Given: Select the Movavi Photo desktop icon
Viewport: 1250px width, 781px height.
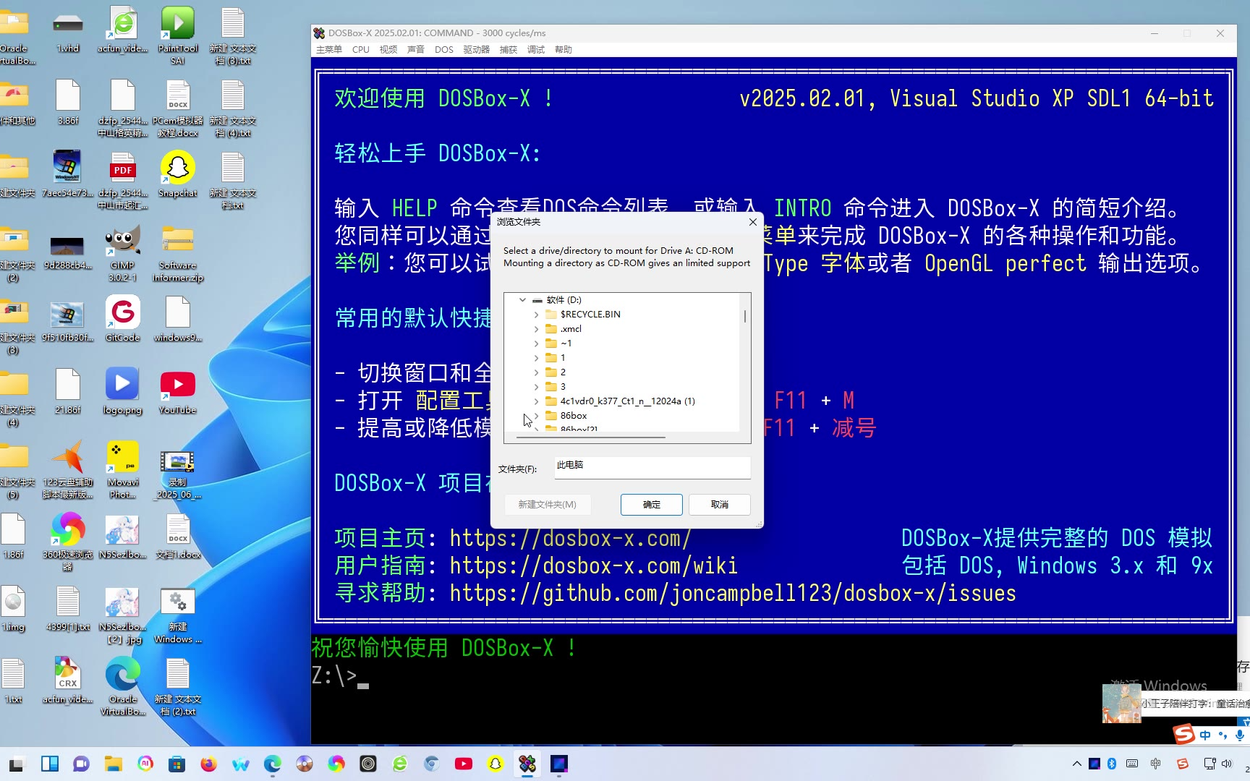Looking at the screenshot, I should [x=122, y=469].
